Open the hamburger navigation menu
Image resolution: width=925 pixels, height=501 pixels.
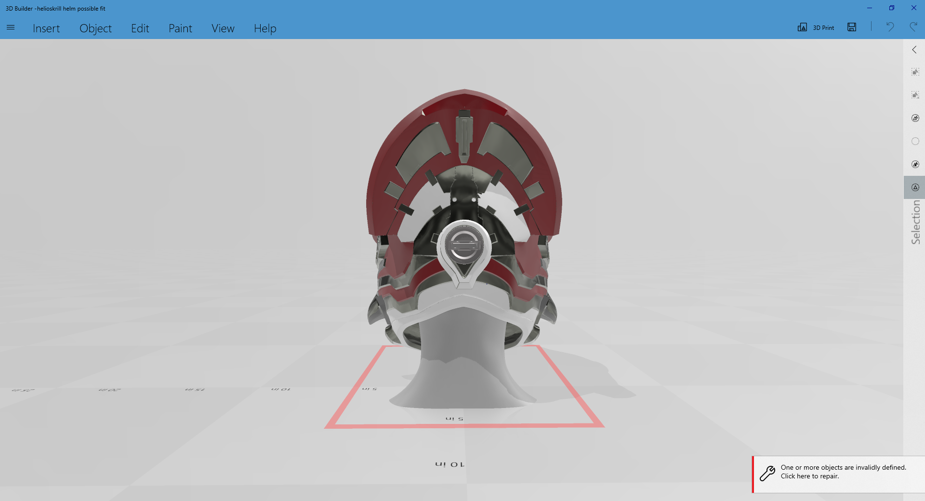pyautogui.click(x=11, y=28)
